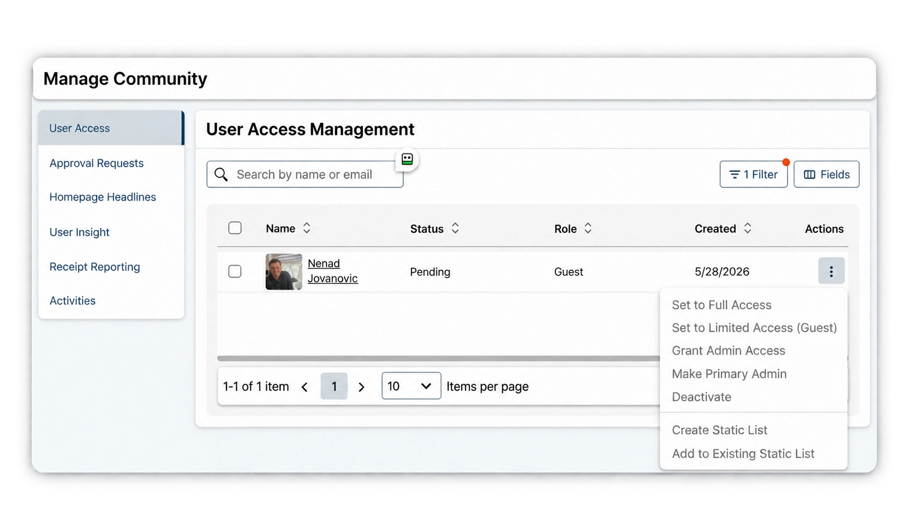Click Deactivate in the actions menu

coord(701,396)
